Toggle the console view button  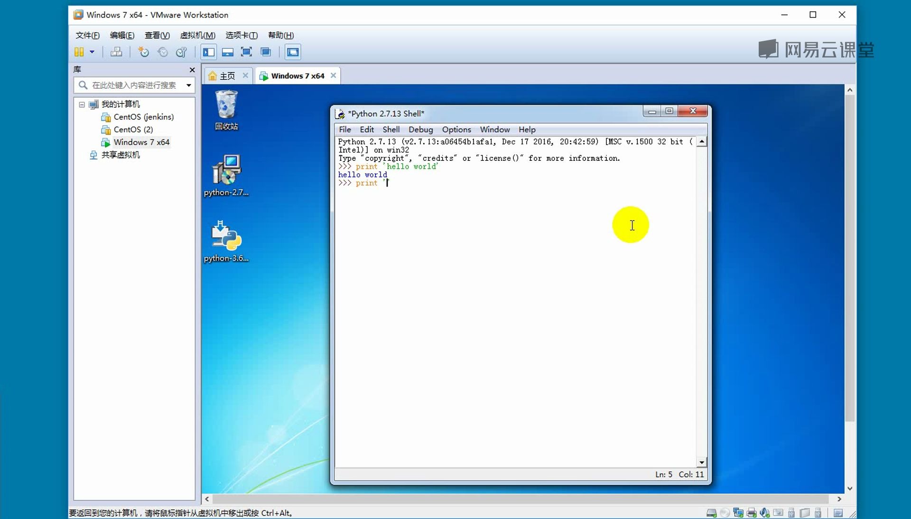pos(293,52)
